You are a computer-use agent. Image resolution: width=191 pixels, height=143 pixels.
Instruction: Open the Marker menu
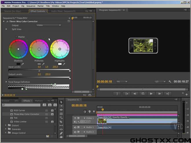41,6
